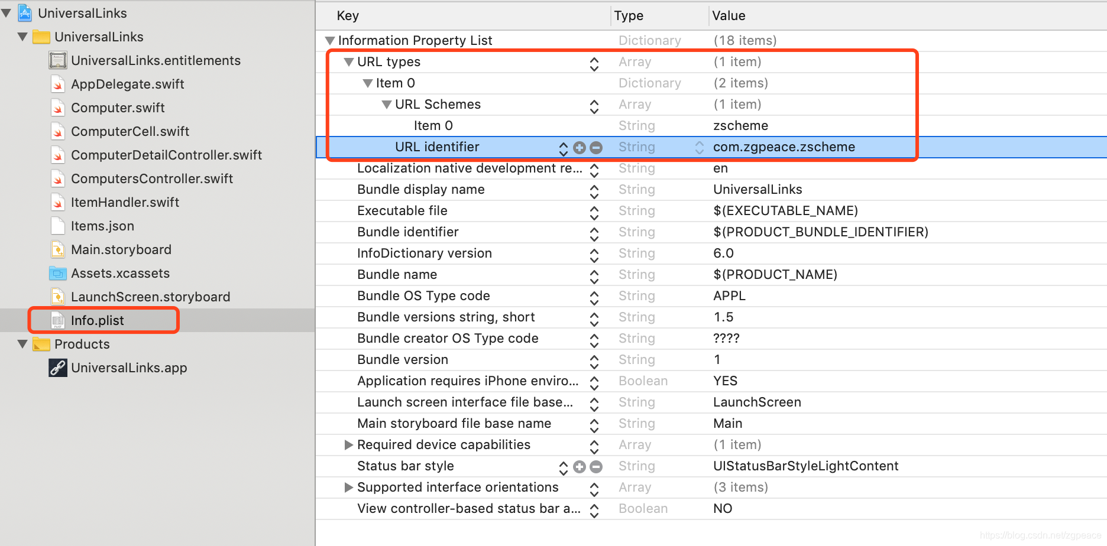Click the Main.storyboard file icon
1107x546 pixels.
coord(58,249)
